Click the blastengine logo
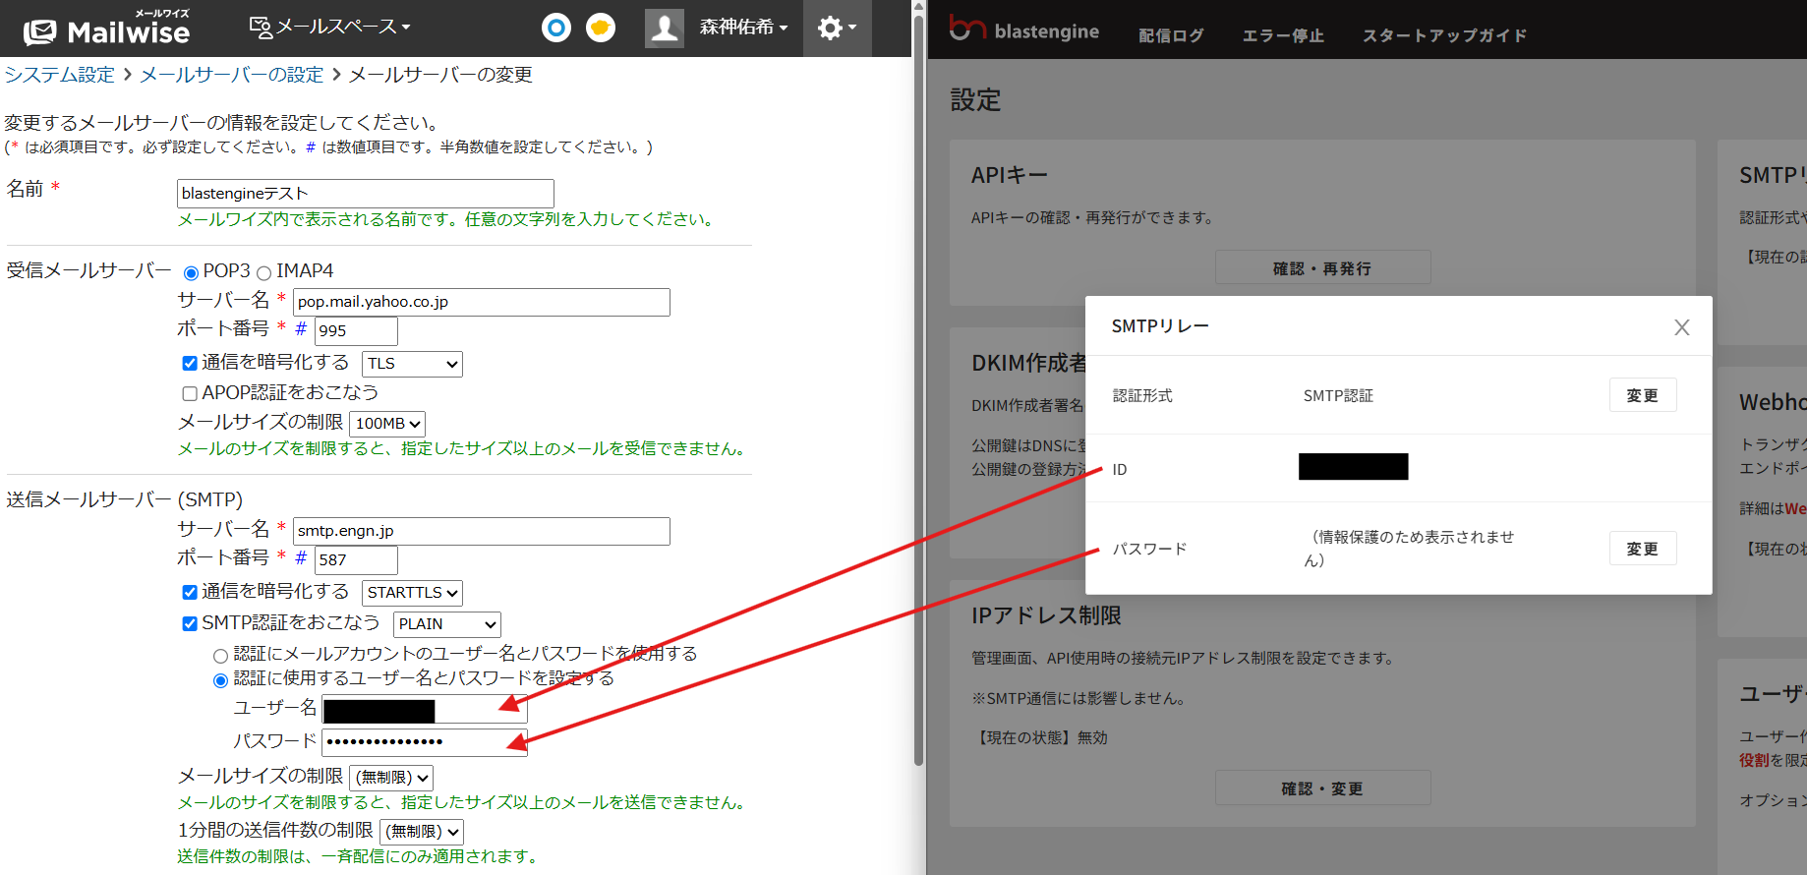Image resolution: width=1807 pixels, height=875 pixels. [1024, 29]
